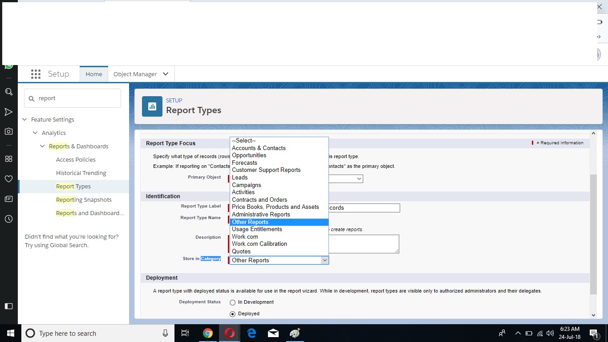Launch Google Chrome from the taskbar
This screenshot has height=342, width=608.
click(x=207, y=333)
